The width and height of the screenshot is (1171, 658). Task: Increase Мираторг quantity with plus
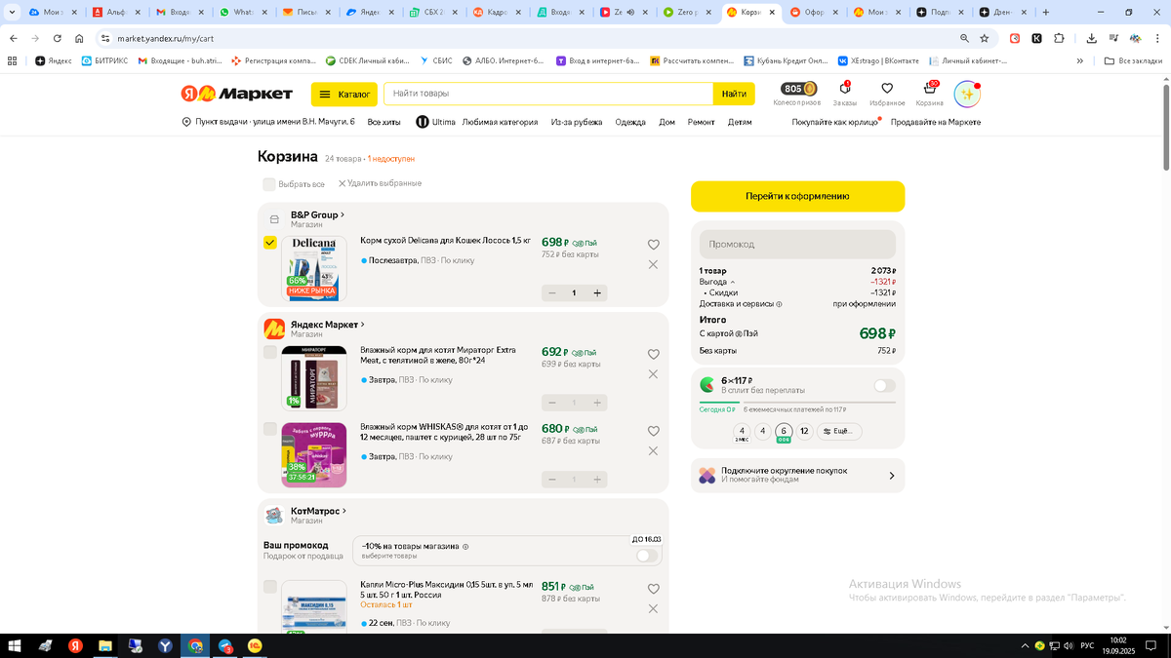coord(597,403)
